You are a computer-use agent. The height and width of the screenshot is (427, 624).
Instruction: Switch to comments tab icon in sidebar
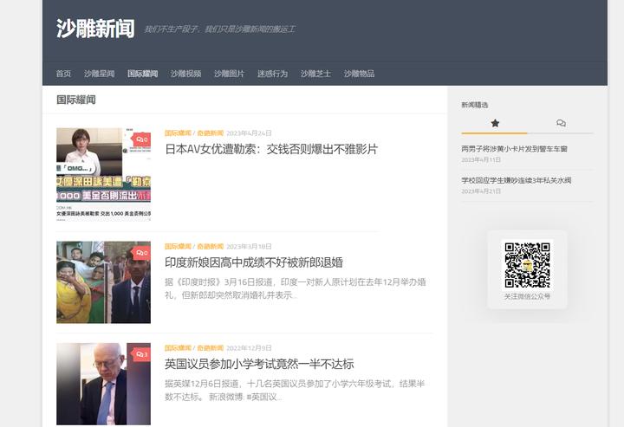pyautogui.click(x=561, y=123)
